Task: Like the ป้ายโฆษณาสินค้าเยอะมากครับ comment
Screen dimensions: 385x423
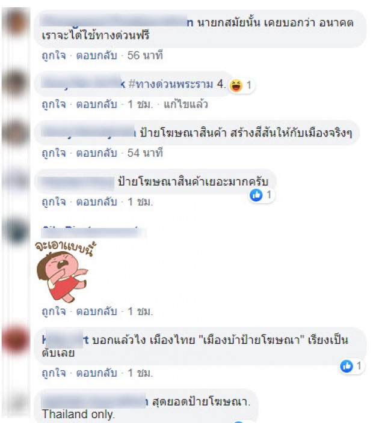Action: (54, 202)
